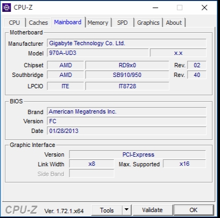
Task: Switch to the Caches tab
Action: point(38,23)
